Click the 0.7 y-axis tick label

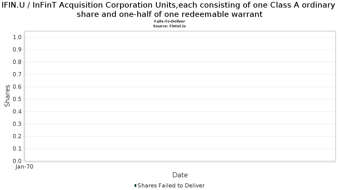(x=17, y=74)
